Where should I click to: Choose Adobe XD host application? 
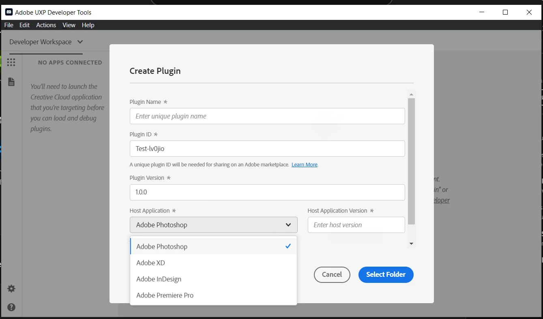click(213, 263)
